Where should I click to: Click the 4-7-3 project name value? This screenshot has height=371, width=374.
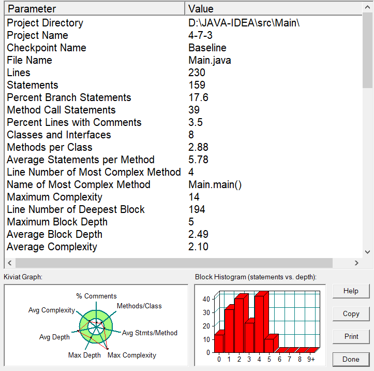(200, 35)
